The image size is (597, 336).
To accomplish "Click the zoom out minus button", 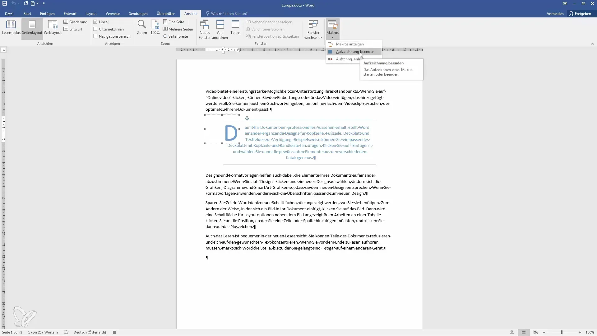I will 544,332.
